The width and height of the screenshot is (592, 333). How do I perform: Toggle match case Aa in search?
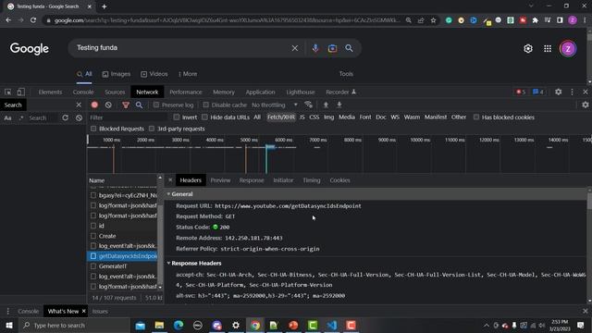[x=7, y=117]
